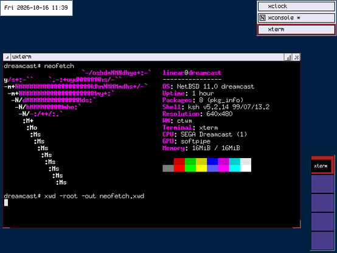This screenshot has height=253, width=337.
Task: Switch to the fourth workspace in workspace manager
Action: pyautogui.click(x=322, y=221)
